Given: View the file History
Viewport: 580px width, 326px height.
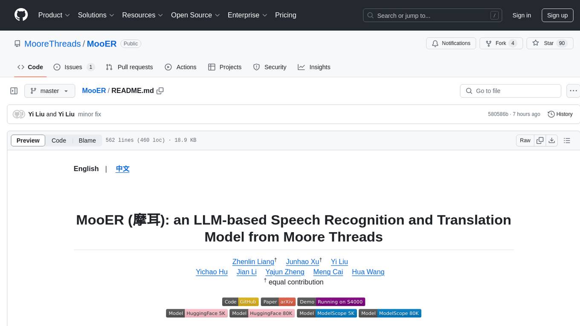Looking at the screenshot, I should point(560,114).
